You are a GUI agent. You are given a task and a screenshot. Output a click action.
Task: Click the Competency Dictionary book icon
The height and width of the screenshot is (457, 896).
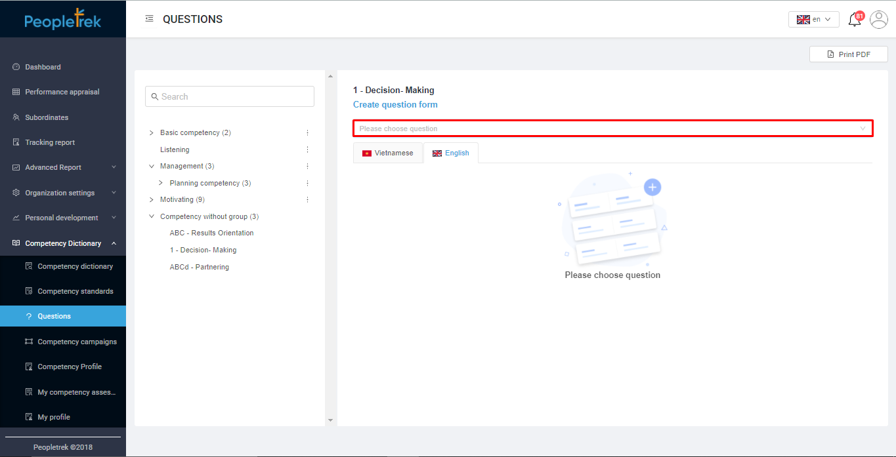point(16,243)
